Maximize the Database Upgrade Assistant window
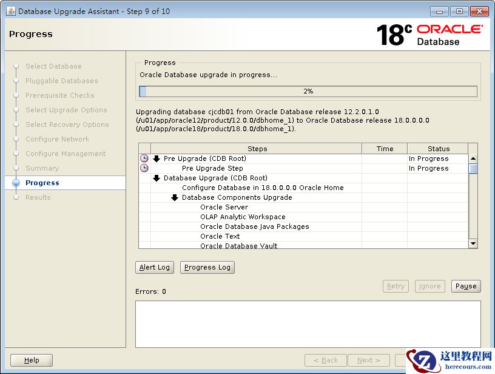This screenshot has height=374, width=495. click(x=459, y=12)
